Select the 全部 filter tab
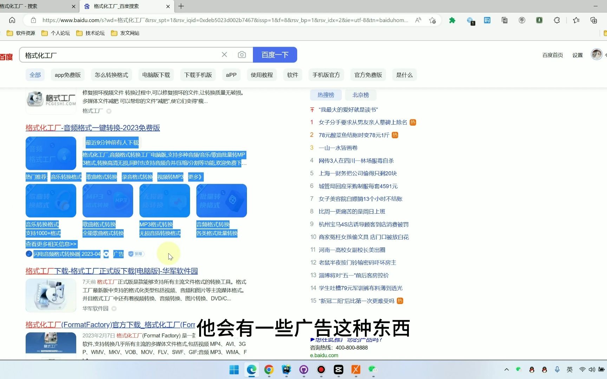The height and width of the screenshot is (379, 607). click(x=35, y=75)
